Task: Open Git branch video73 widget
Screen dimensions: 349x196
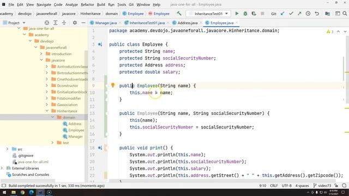Action: [322, 186]
